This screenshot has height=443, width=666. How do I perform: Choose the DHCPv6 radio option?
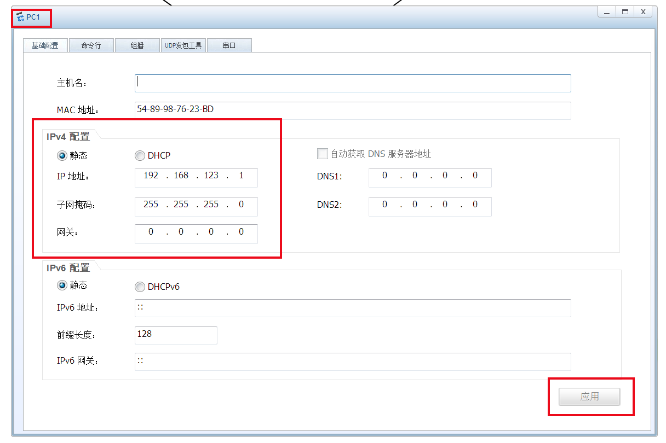coord(140,287)
